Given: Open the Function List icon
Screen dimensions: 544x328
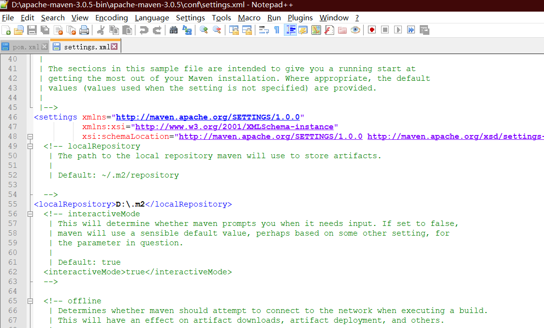Looking at the screenshot, I should coord(329,30).
